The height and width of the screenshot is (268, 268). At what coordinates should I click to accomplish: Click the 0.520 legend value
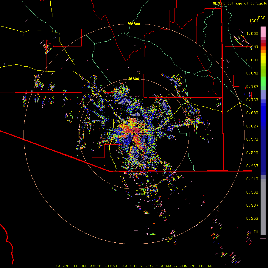pyautogui.click(x=252, y=153)
